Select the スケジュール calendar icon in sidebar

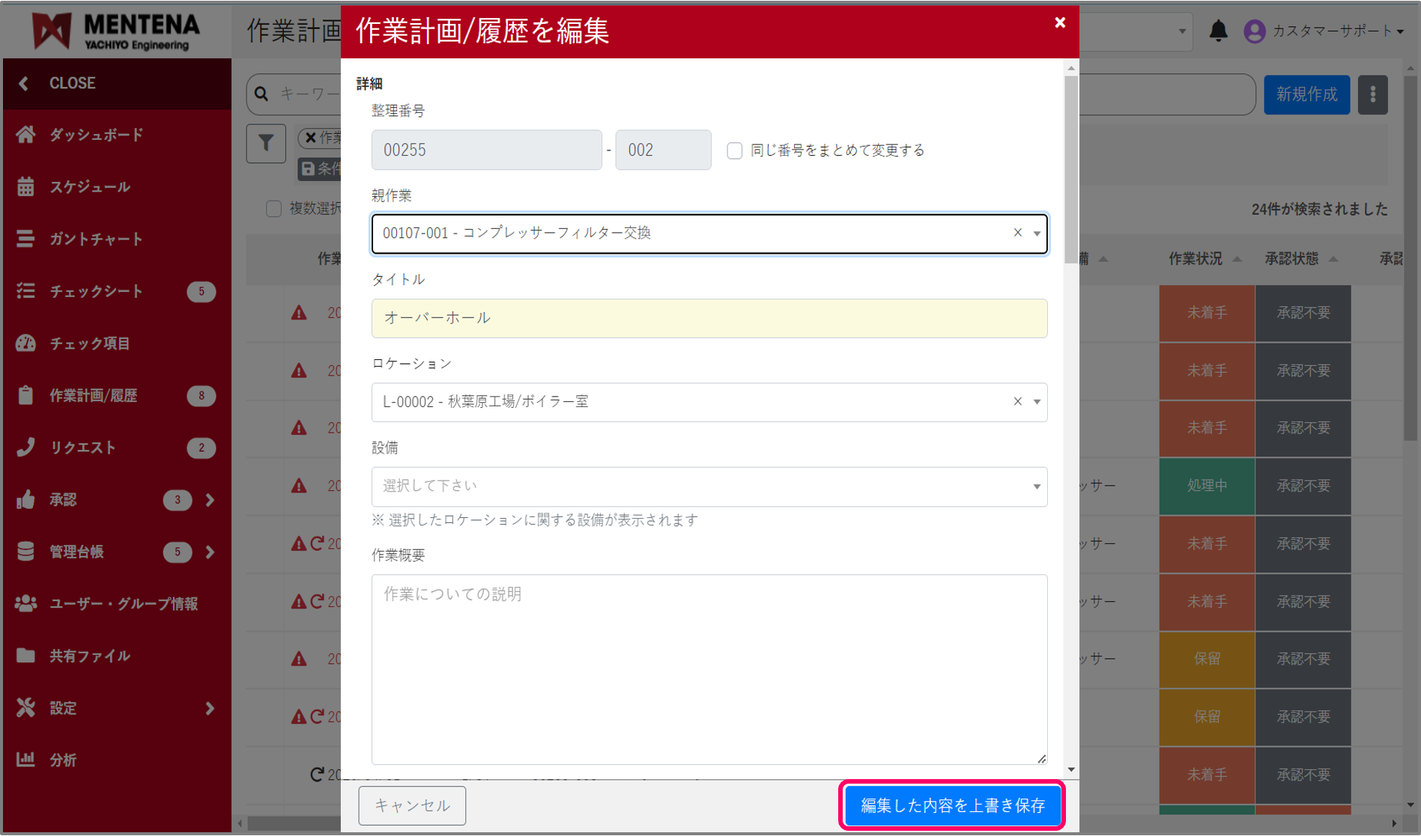coord(26,187)
